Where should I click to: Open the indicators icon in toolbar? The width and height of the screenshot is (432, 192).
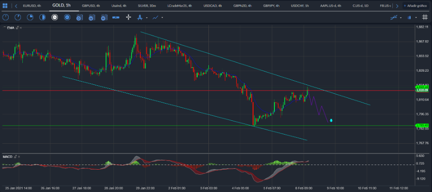(393, 18)
